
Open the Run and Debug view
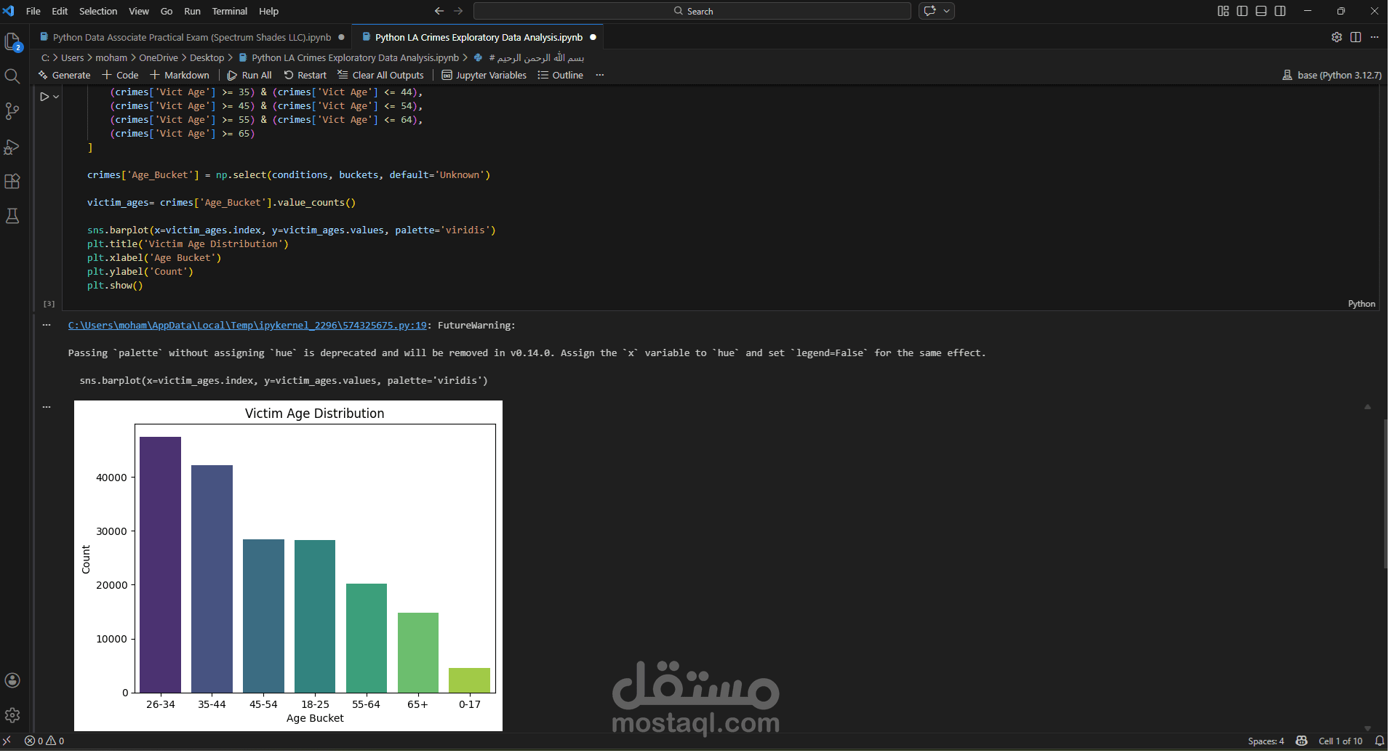(x=12, y=146)
